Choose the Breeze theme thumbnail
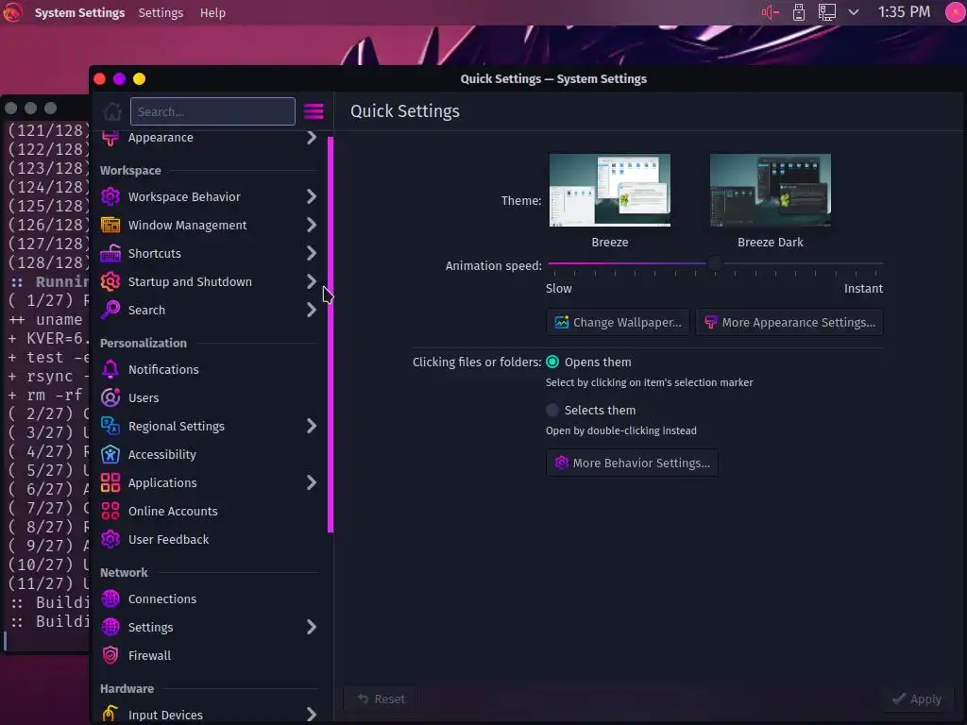 610,190
